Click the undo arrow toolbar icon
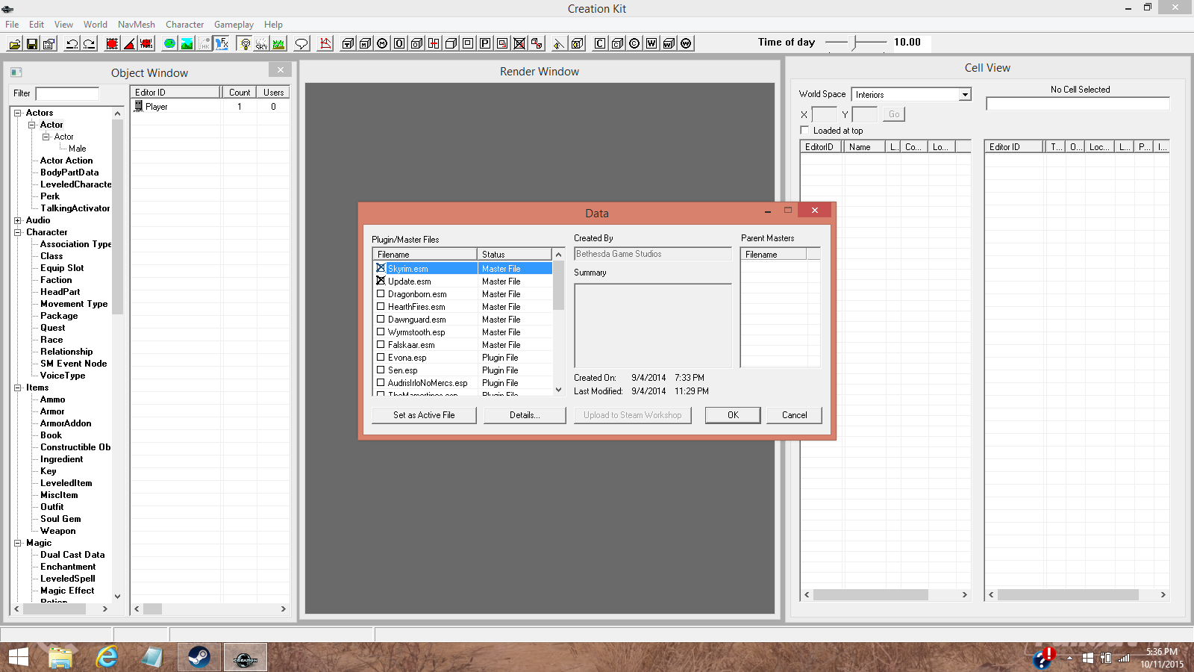This screenshot has width=1194, height=672. [72, 43]
